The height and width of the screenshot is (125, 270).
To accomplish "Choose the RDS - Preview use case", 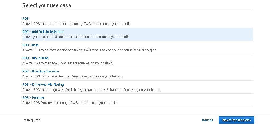I will pyautogui.click(x=33, y=98).
